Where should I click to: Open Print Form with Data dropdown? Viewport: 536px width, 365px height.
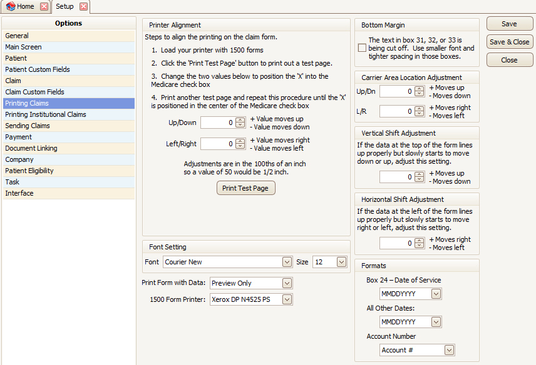287,283
